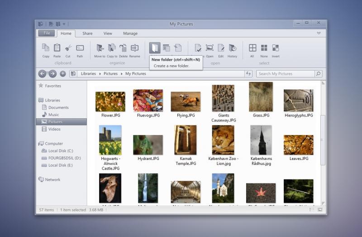362x237 pixels.
Task: Open Local Disk (E:) in sidebar
Action: point(57,165)
